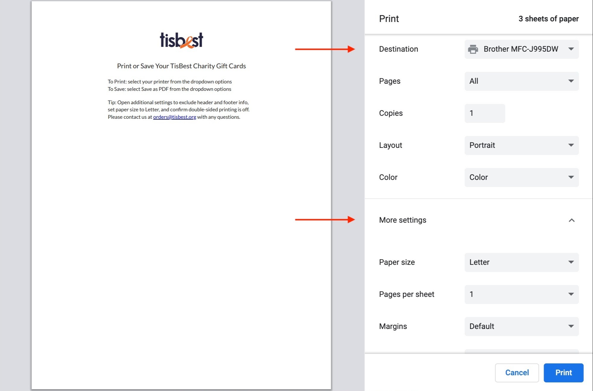Click the printer icon beside Brother MFC-J995DW

tap(473, 49)
